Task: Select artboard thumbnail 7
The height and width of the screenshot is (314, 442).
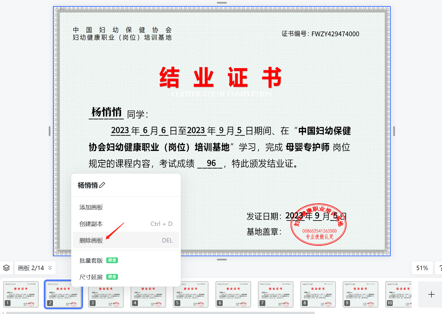Action: pos(276,294)
